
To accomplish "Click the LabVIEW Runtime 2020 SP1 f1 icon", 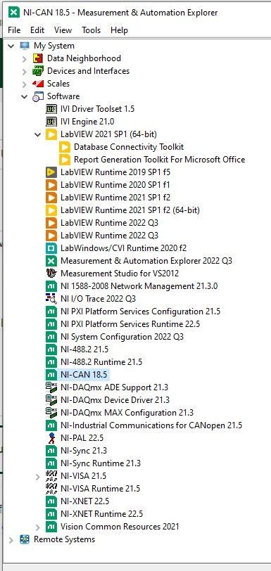I will coord(51,185).
